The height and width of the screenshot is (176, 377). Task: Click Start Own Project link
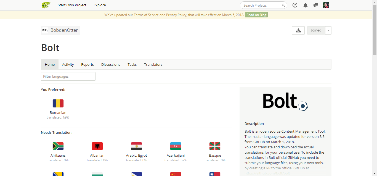[72, 5]
